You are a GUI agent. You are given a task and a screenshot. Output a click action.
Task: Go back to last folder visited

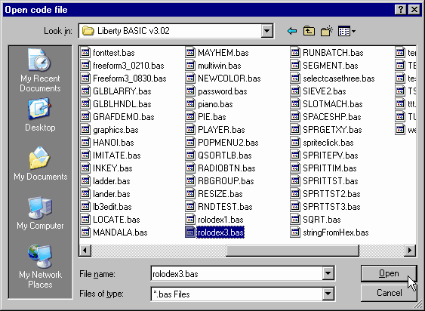coord(292,31)
